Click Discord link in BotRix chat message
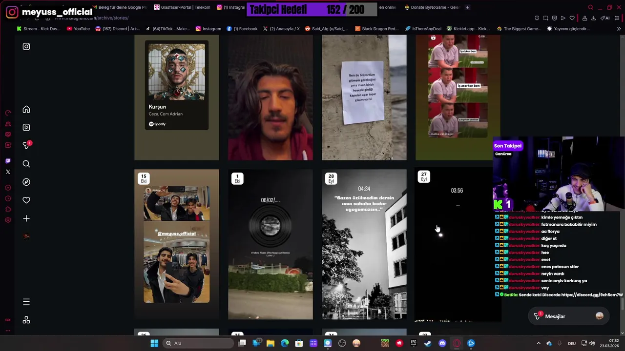The image size is (625, 351). click(592, 295)
